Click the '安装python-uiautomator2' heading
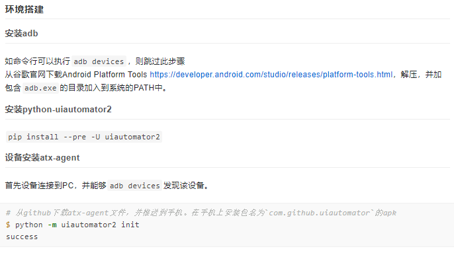Viewport: 454px width, 257px height. 58,110
